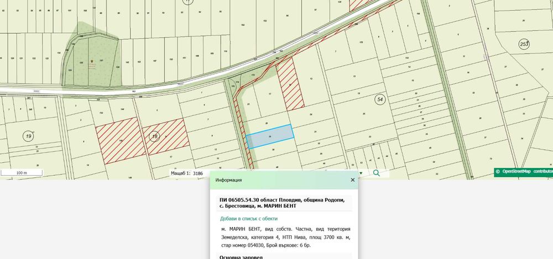
Task: Click the circled block number 19
Action: point(28,136)
